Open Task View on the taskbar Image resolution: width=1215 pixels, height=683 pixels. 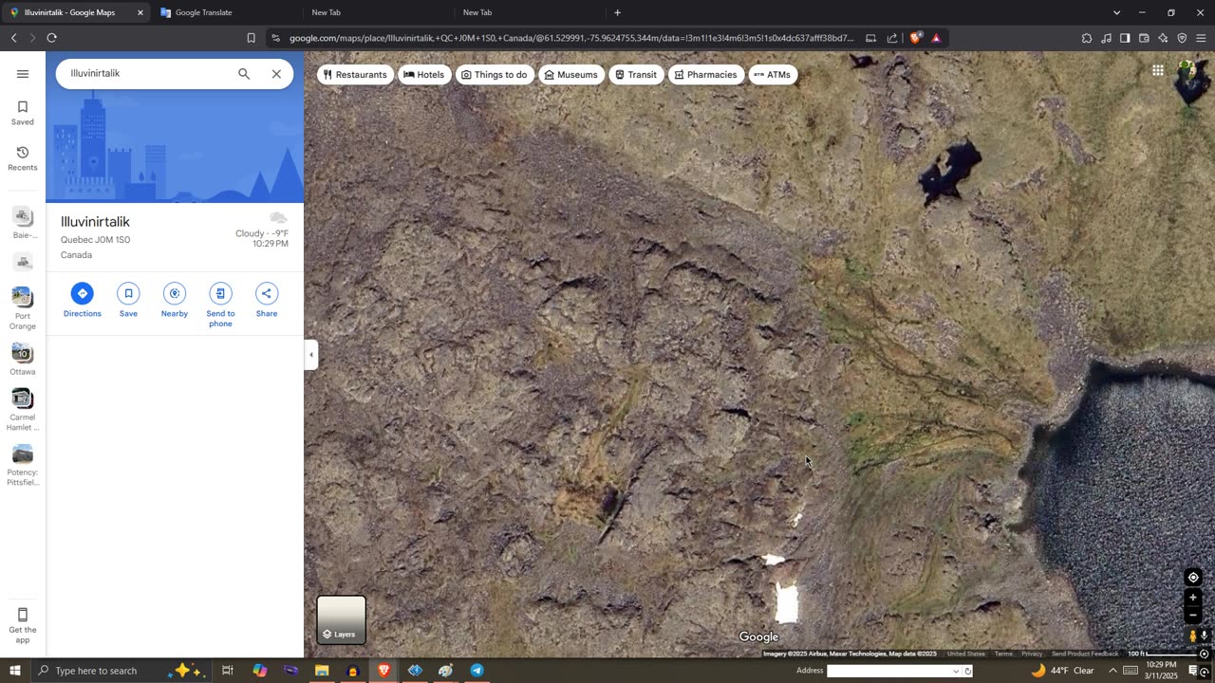click(x=228, y=671)
